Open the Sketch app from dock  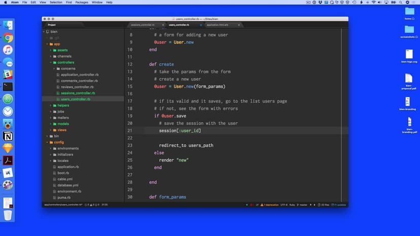tap(8, 148)
